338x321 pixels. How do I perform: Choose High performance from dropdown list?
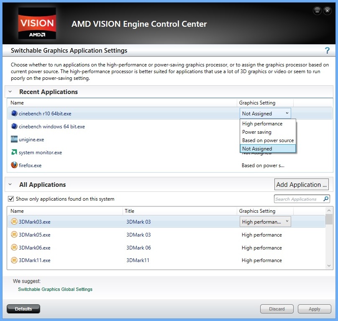point(268,124)
